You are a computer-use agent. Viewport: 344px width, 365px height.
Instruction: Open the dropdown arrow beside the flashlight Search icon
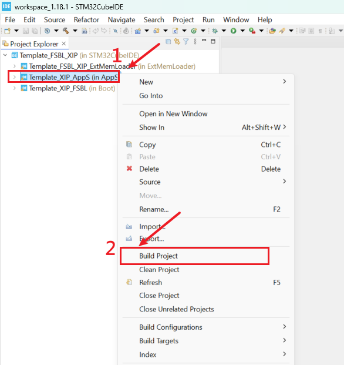291,31
